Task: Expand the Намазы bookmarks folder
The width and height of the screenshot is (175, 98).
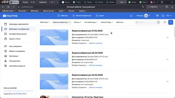Action: pyautogui.click(x=83, y=11)
